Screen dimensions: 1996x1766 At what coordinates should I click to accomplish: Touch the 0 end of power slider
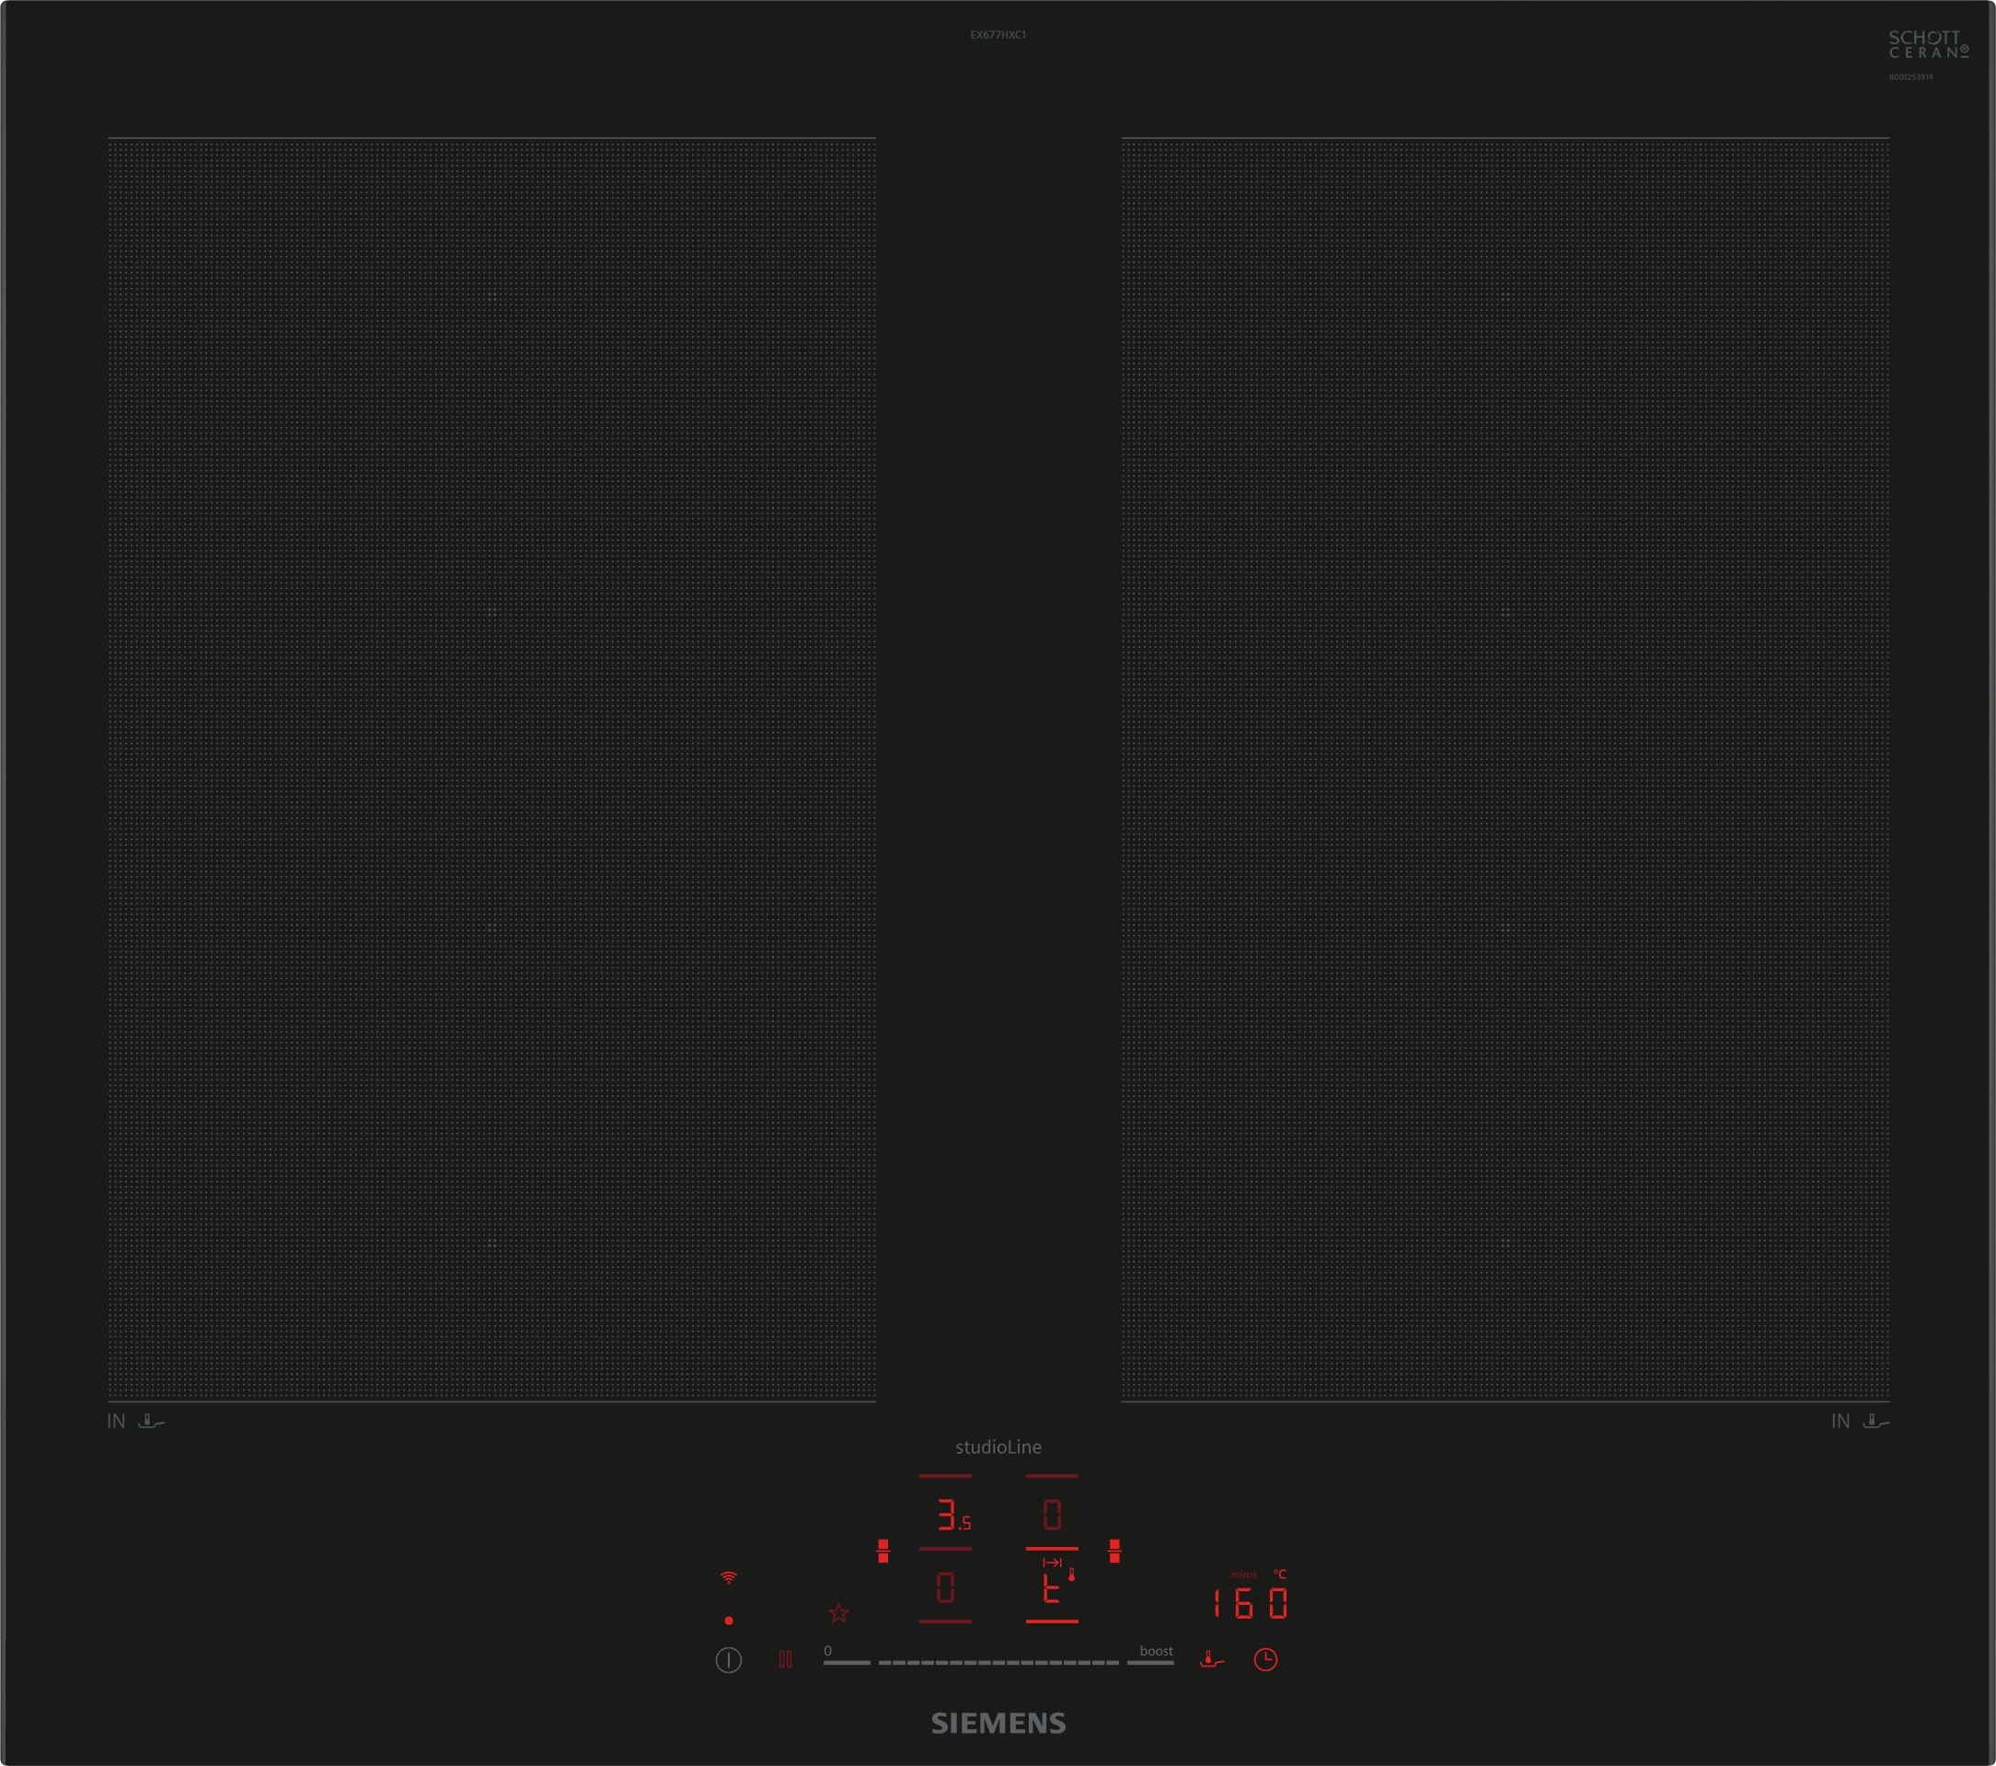tap(846, 1657)
